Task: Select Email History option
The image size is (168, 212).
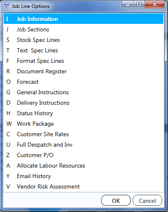Action: [x=84, y=176]
